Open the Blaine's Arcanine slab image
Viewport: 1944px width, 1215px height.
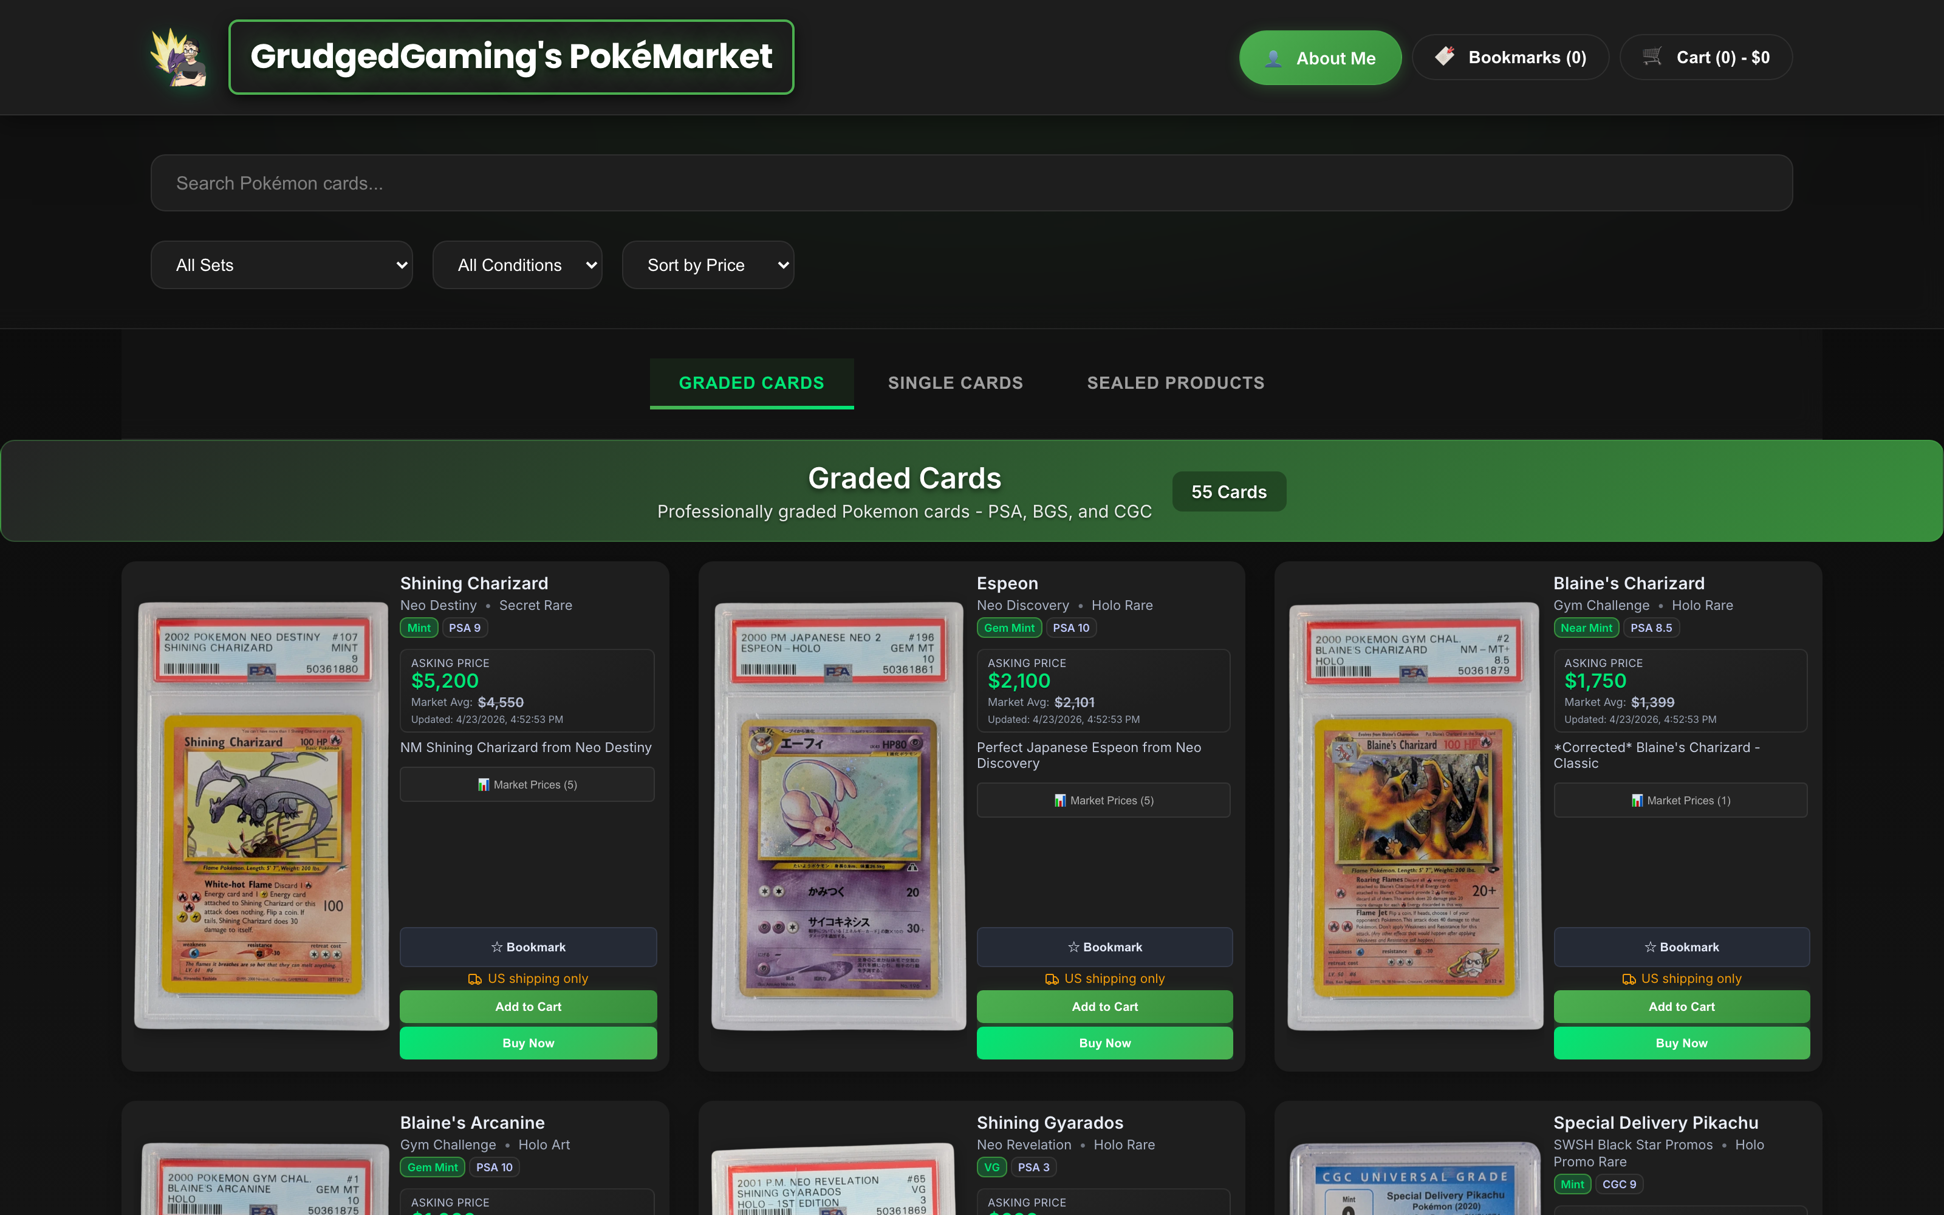[264, 1179]
